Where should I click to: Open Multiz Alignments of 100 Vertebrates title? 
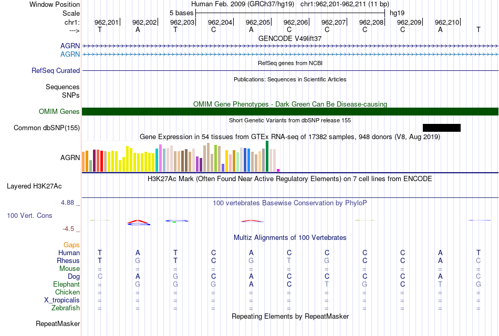coord(290,237)
